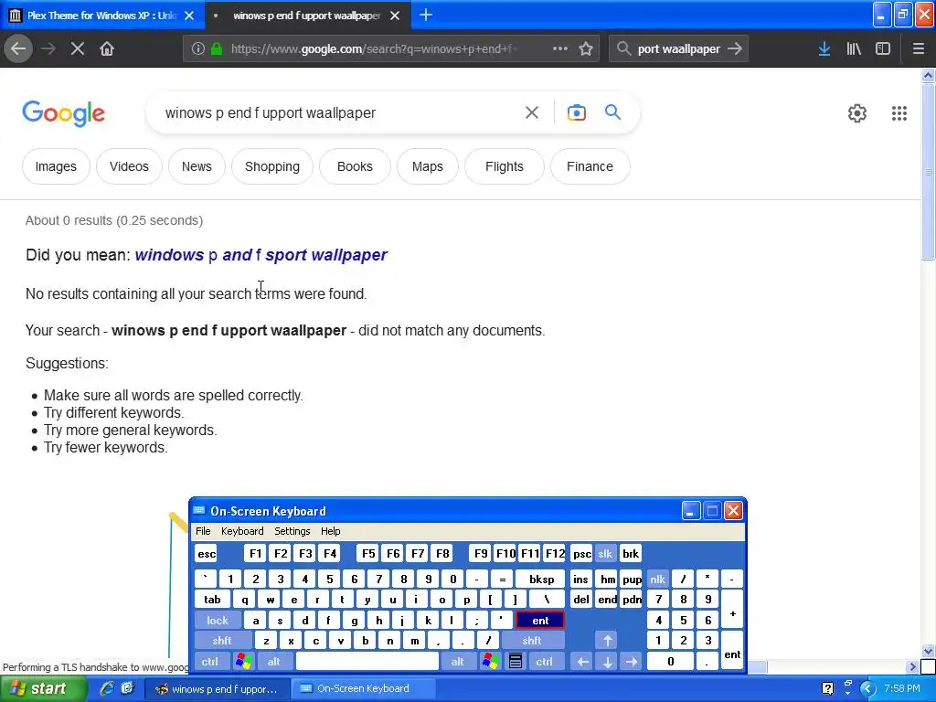
Task: Click the system clock showing 7:58 PM
Action: [x=902, y=688]
